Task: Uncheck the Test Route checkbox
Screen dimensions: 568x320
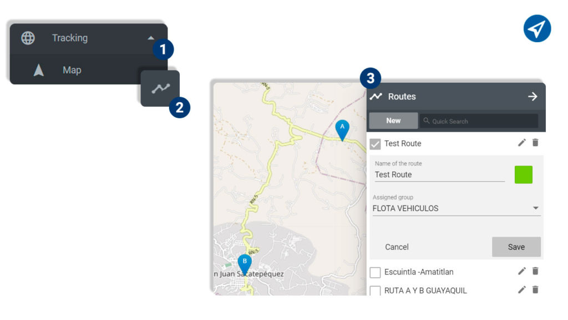Action: click(376, 144)
